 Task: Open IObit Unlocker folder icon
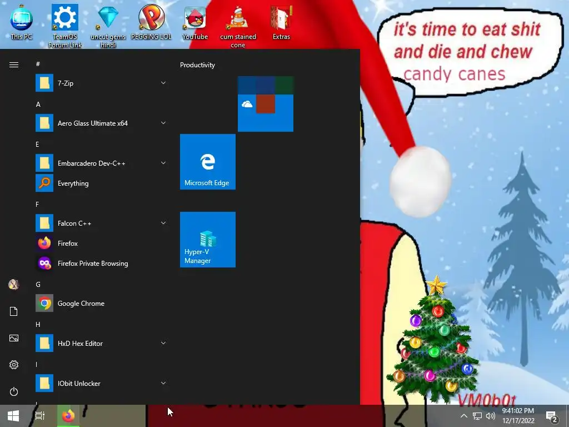click(44, 383)
